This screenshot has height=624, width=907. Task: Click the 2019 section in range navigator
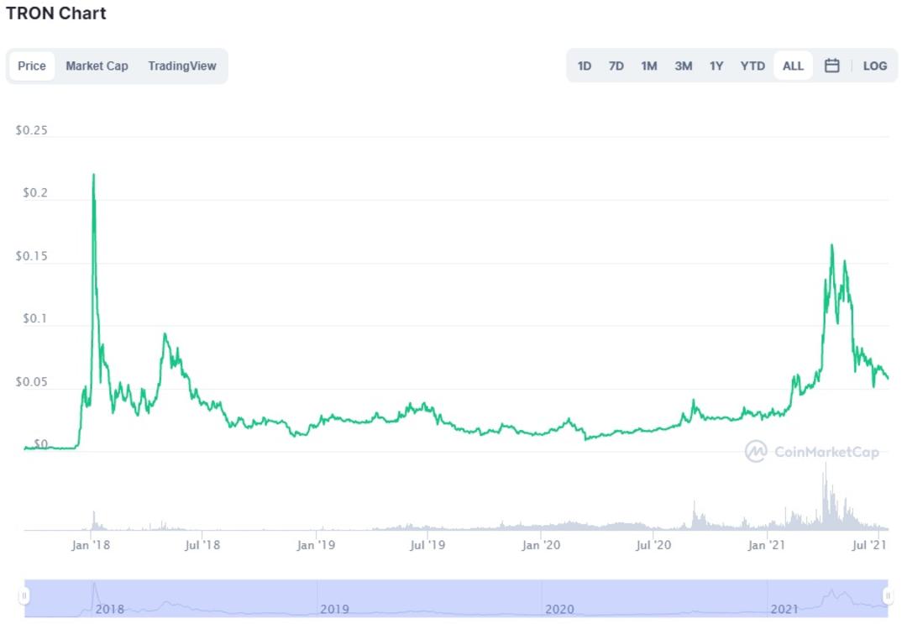(x=429, y=599)
